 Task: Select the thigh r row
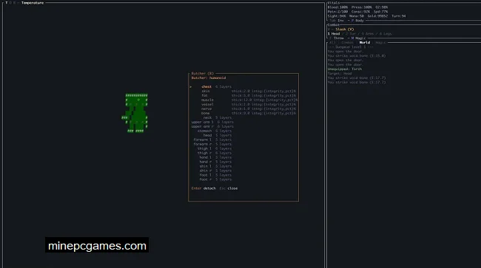(215, 153)
